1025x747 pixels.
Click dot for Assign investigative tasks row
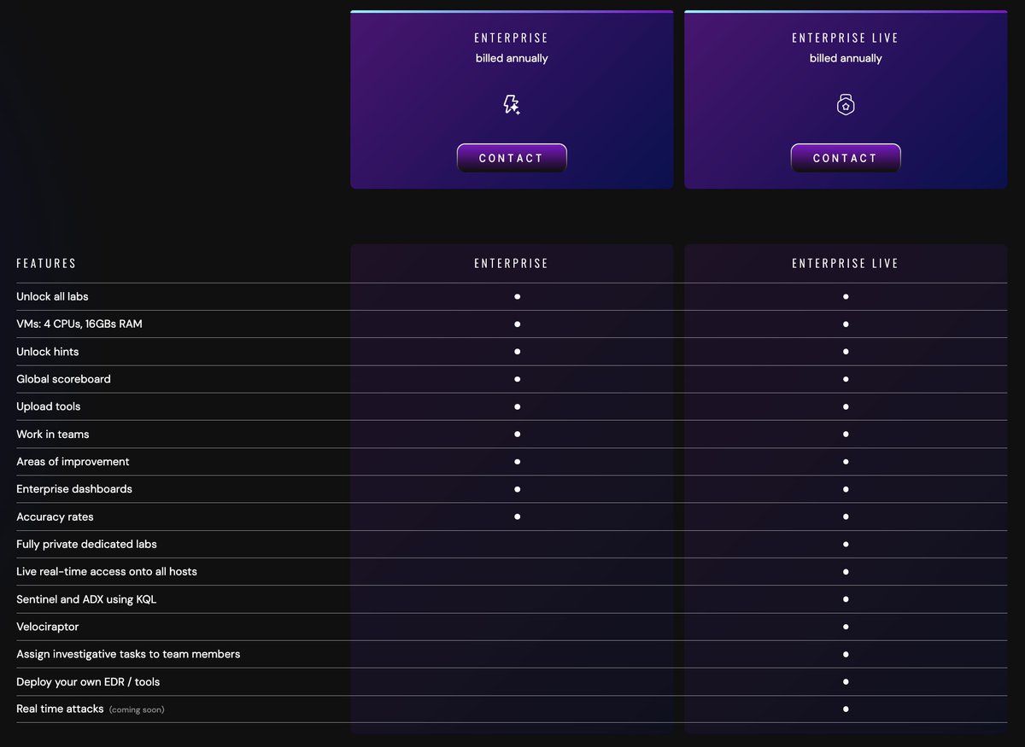coord(846,654)
